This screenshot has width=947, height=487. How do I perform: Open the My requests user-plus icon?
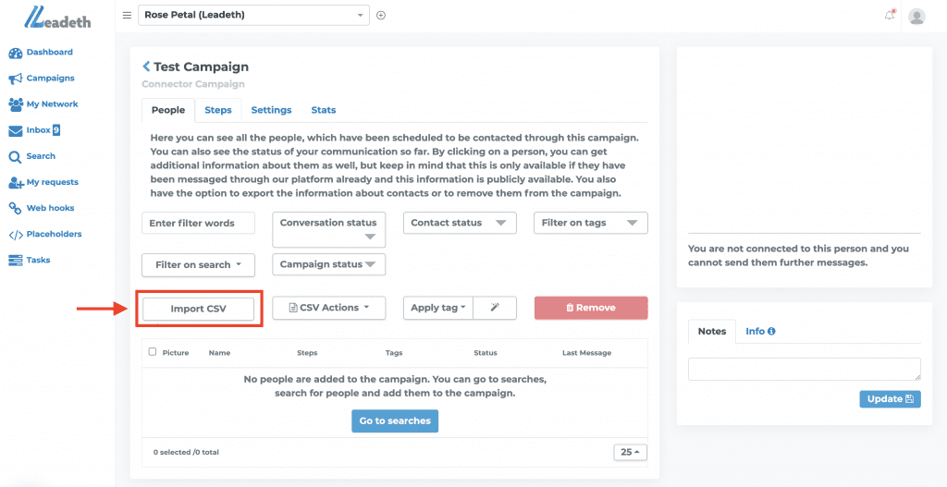(16, 183)
